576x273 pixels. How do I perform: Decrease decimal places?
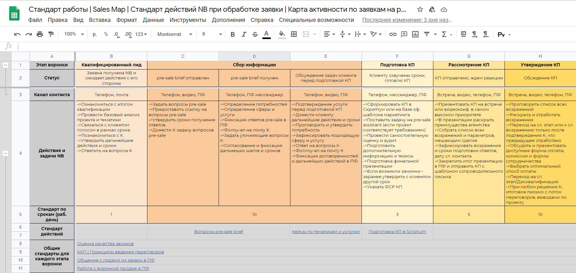(x=117, y=34)
